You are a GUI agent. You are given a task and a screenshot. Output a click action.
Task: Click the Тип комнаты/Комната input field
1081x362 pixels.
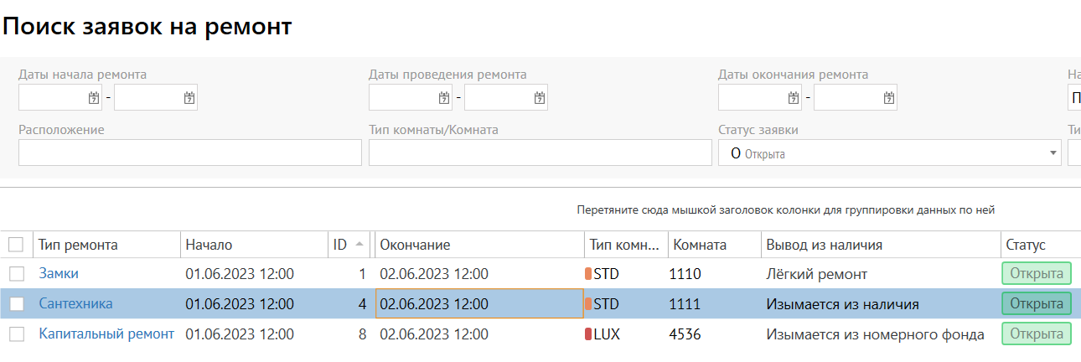click(540, 153)
